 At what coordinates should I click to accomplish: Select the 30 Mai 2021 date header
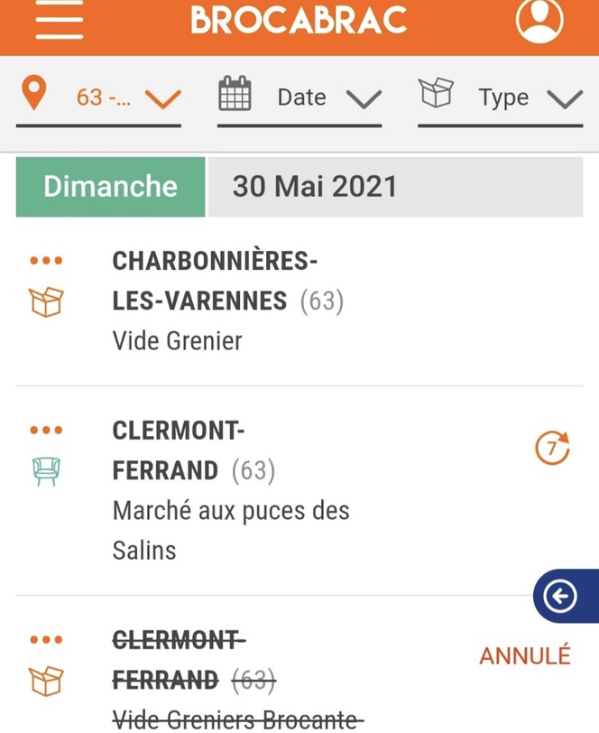click(396, 187)
